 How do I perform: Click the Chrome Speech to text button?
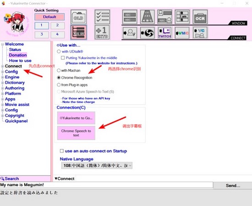76,133
